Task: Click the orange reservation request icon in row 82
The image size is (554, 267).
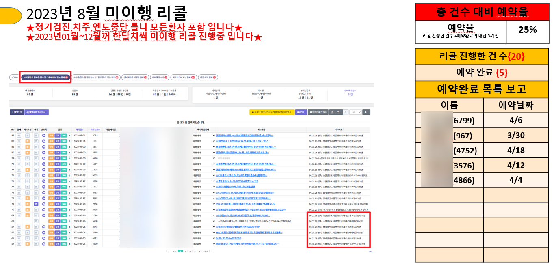Action: [x=28, y=141]
